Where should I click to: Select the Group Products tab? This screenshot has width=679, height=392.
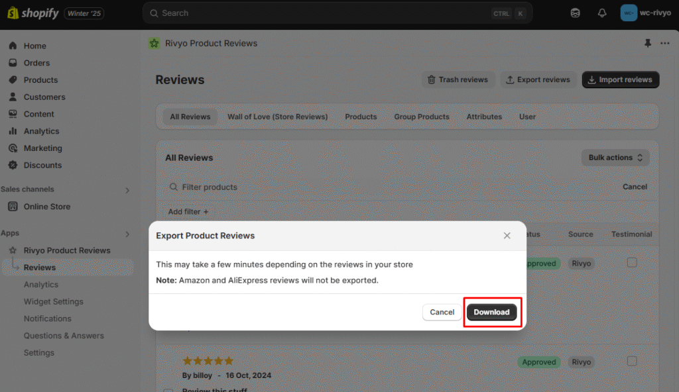[x=422, y=117]
